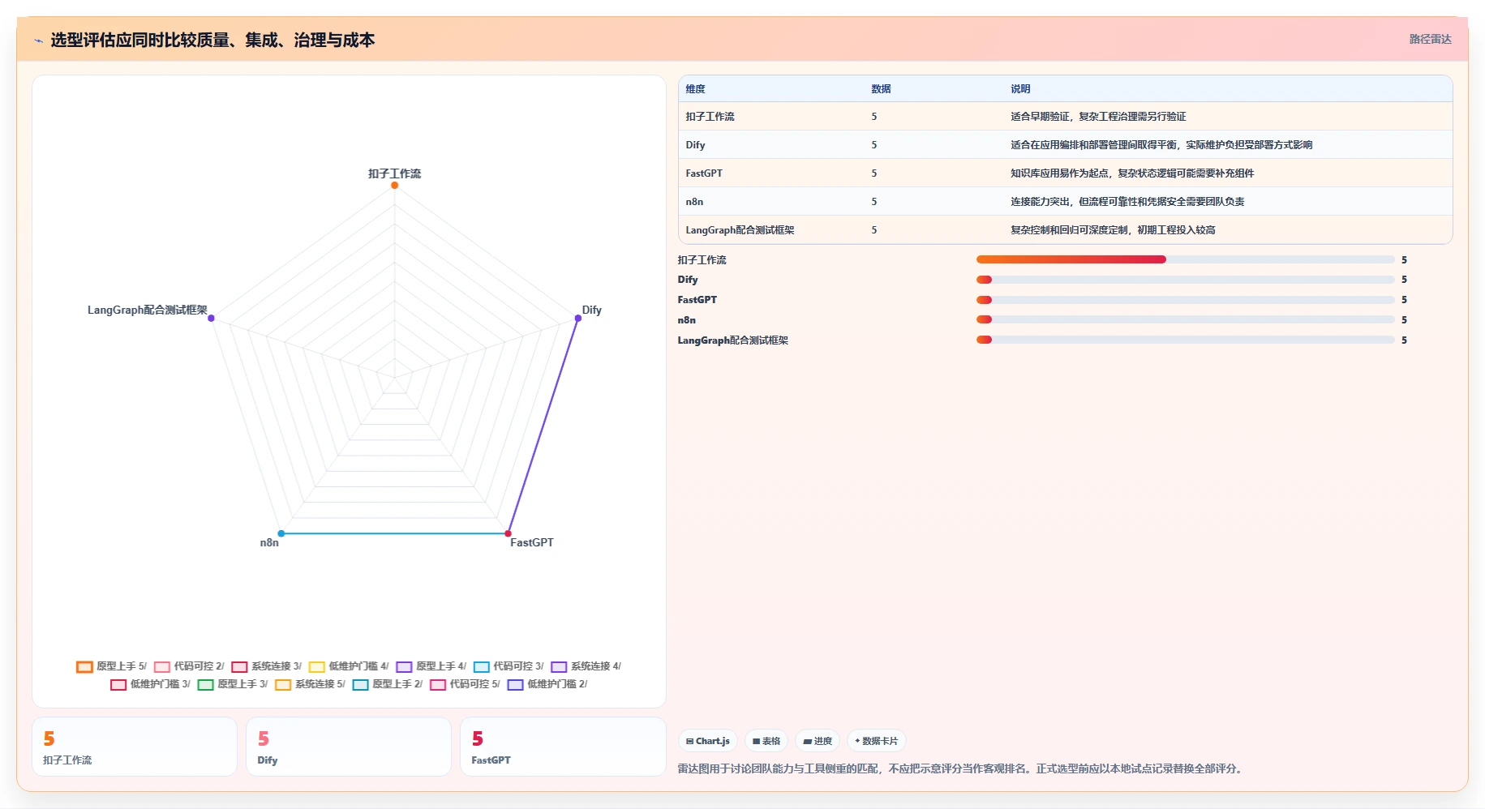
Task: Click the description 适合早期验证，复杂工程治理需另行验证
Action: (x=1098, y=117)
